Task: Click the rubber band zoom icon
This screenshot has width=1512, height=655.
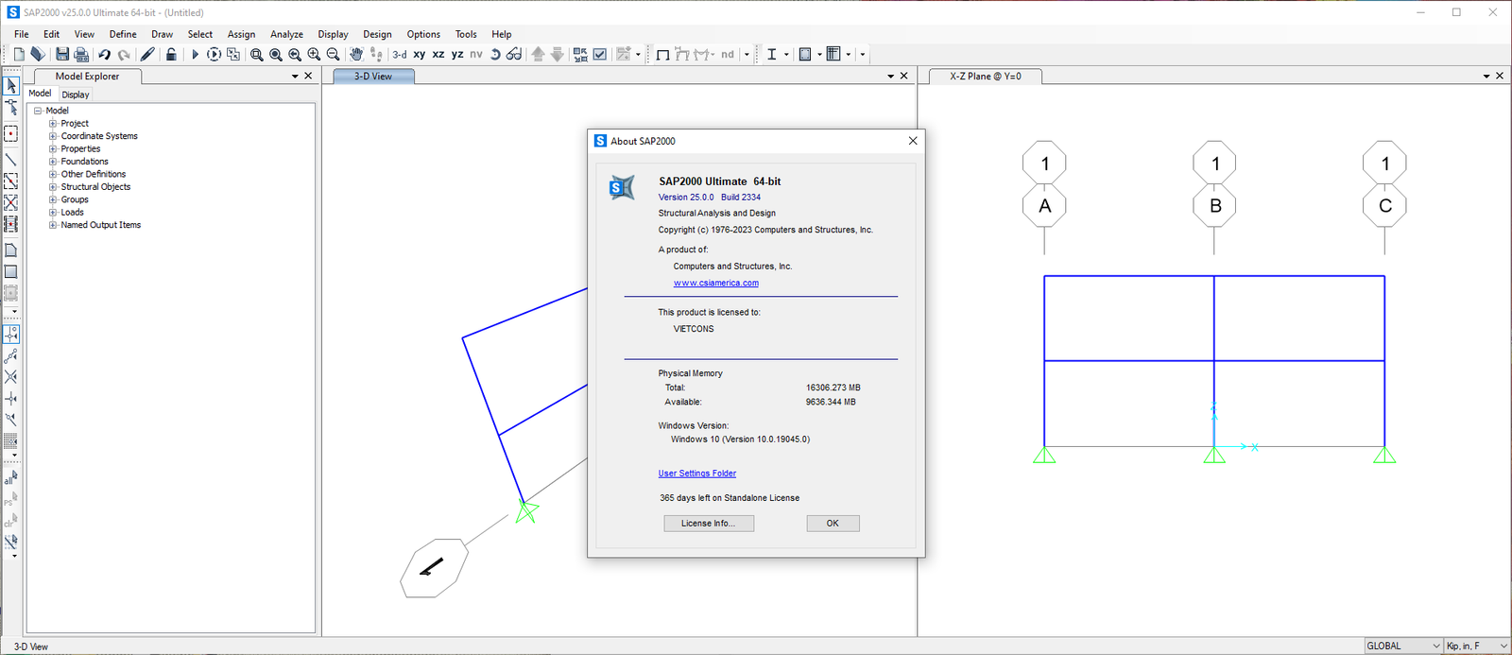Action: pos(257,55)
